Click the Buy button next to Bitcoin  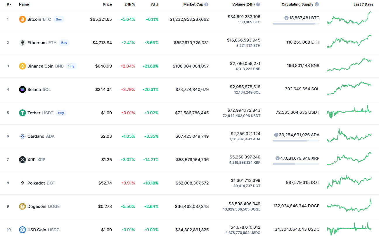59,19
